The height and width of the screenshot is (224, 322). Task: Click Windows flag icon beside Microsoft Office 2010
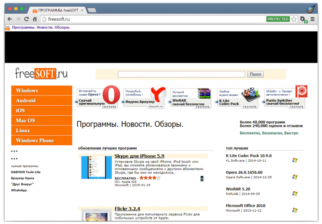point(295,210)
